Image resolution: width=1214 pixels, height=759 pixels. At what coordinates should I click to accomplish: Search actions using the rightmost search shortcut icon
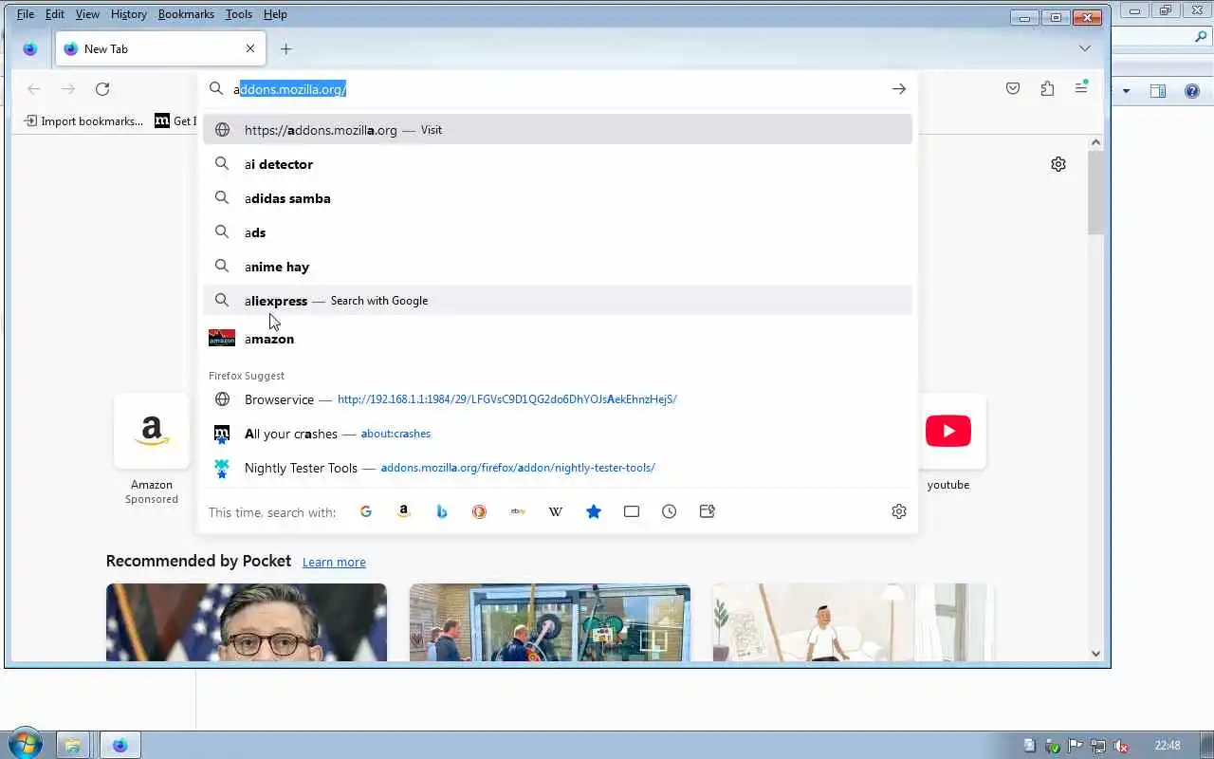click(708, 511)
